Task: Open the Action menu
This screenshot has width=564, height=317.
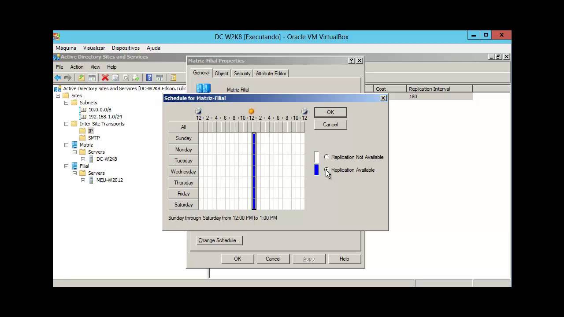Action: tap(77, 67)
